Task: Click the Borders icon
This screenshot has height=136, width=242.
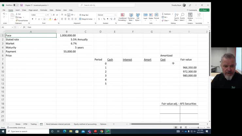Action: (x=44, y=19)
